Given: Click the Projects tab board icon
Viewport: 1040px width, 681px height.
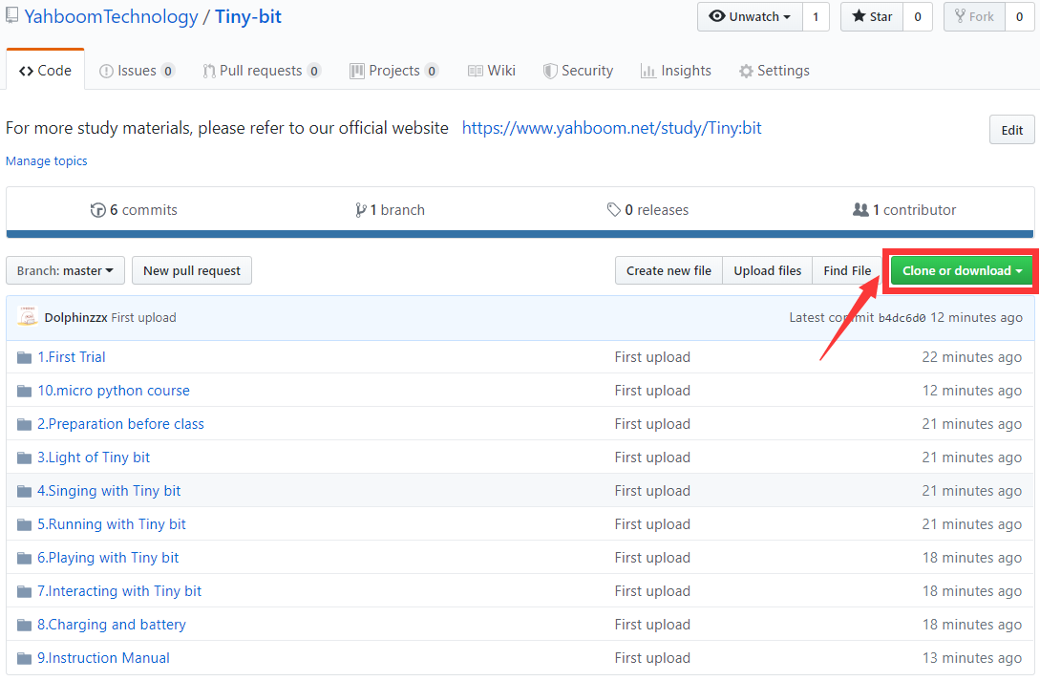Looking at the screenshot, I should pos(357,71).
